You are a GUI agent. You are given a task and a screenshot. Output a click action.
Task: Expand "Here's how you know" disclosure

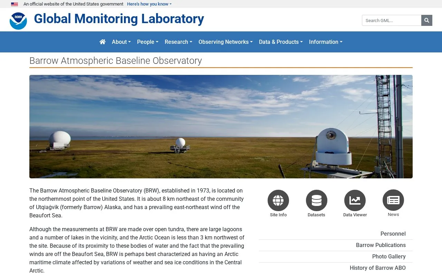click(x=149, y=4)
